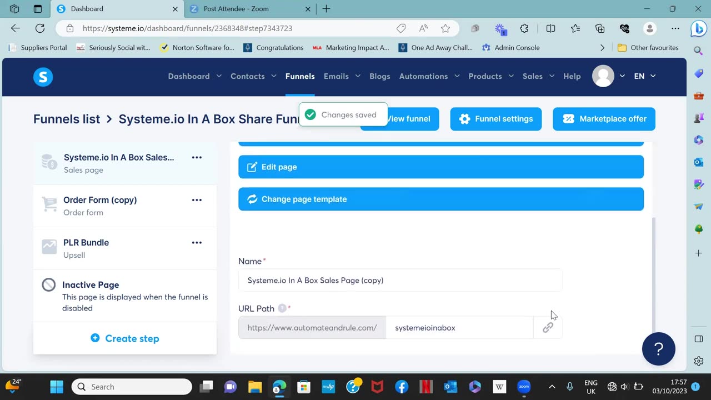Open Netflix from taskbar
711x400 pixels.
(426, 387)
